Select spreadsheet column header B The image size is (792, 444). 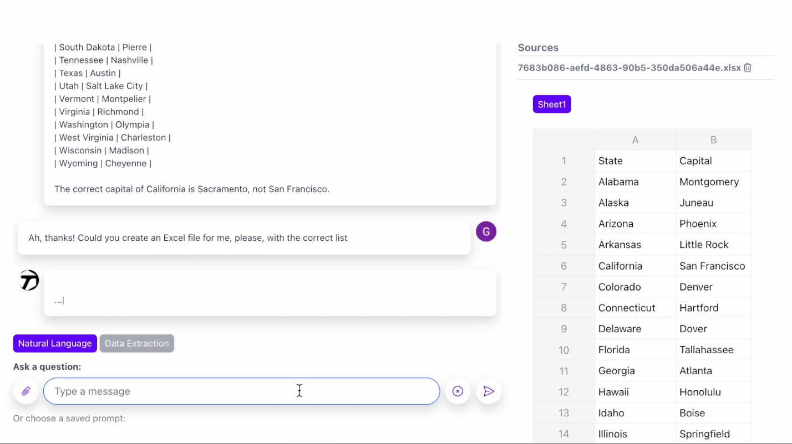pos(713,140)
